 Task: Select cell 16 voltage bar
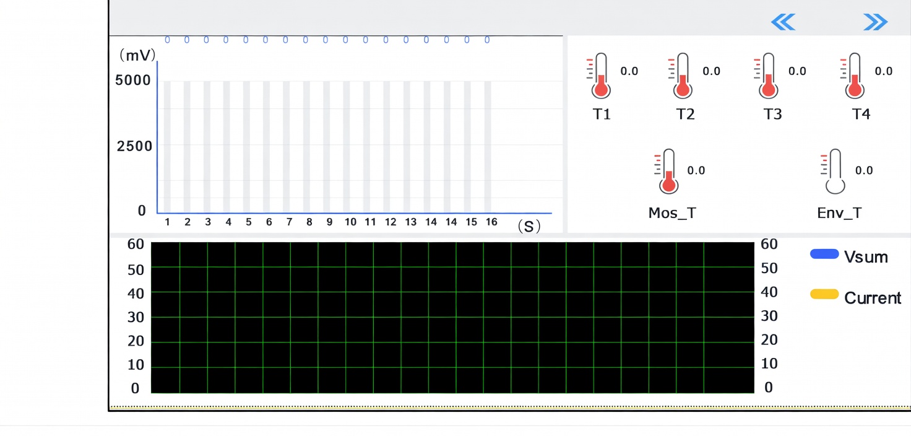click(488, 147)
